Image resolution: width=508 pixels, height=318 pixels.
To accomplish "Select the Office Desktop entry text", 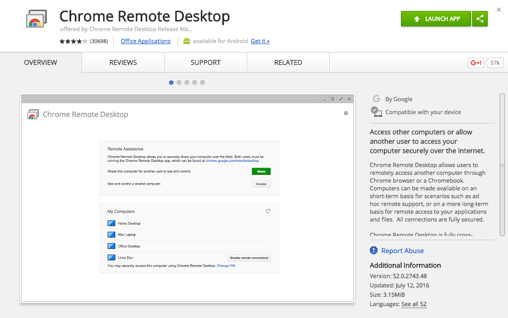I will pyautogui.click(x=129, y=246).
